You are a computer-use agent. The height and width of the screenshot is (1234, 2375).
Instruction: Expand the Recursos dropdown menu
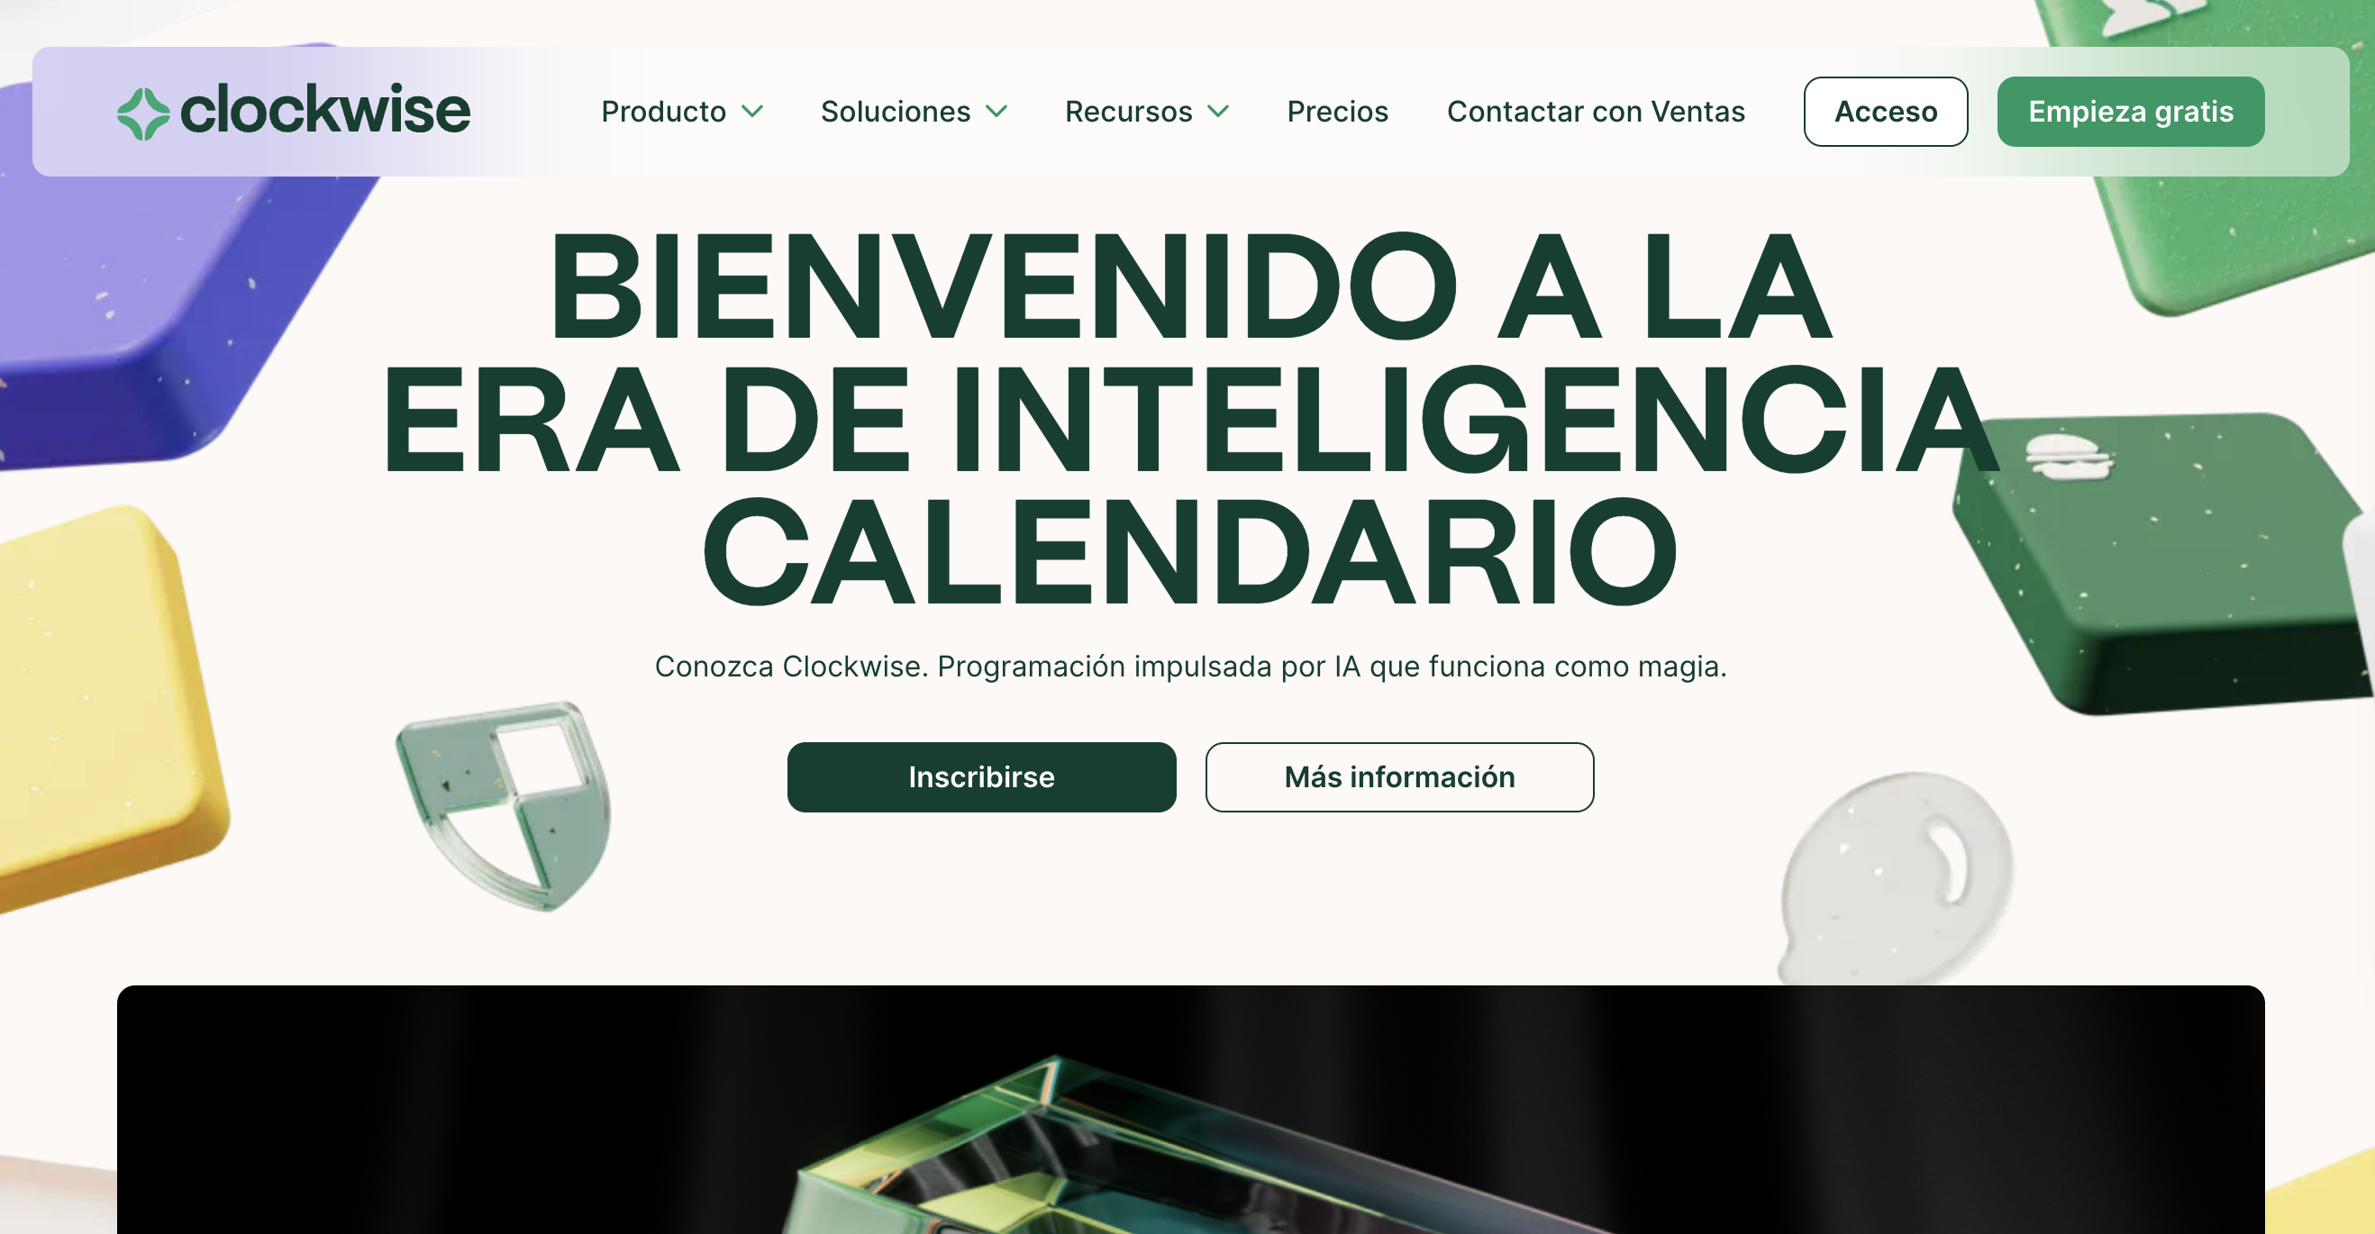1147,110
